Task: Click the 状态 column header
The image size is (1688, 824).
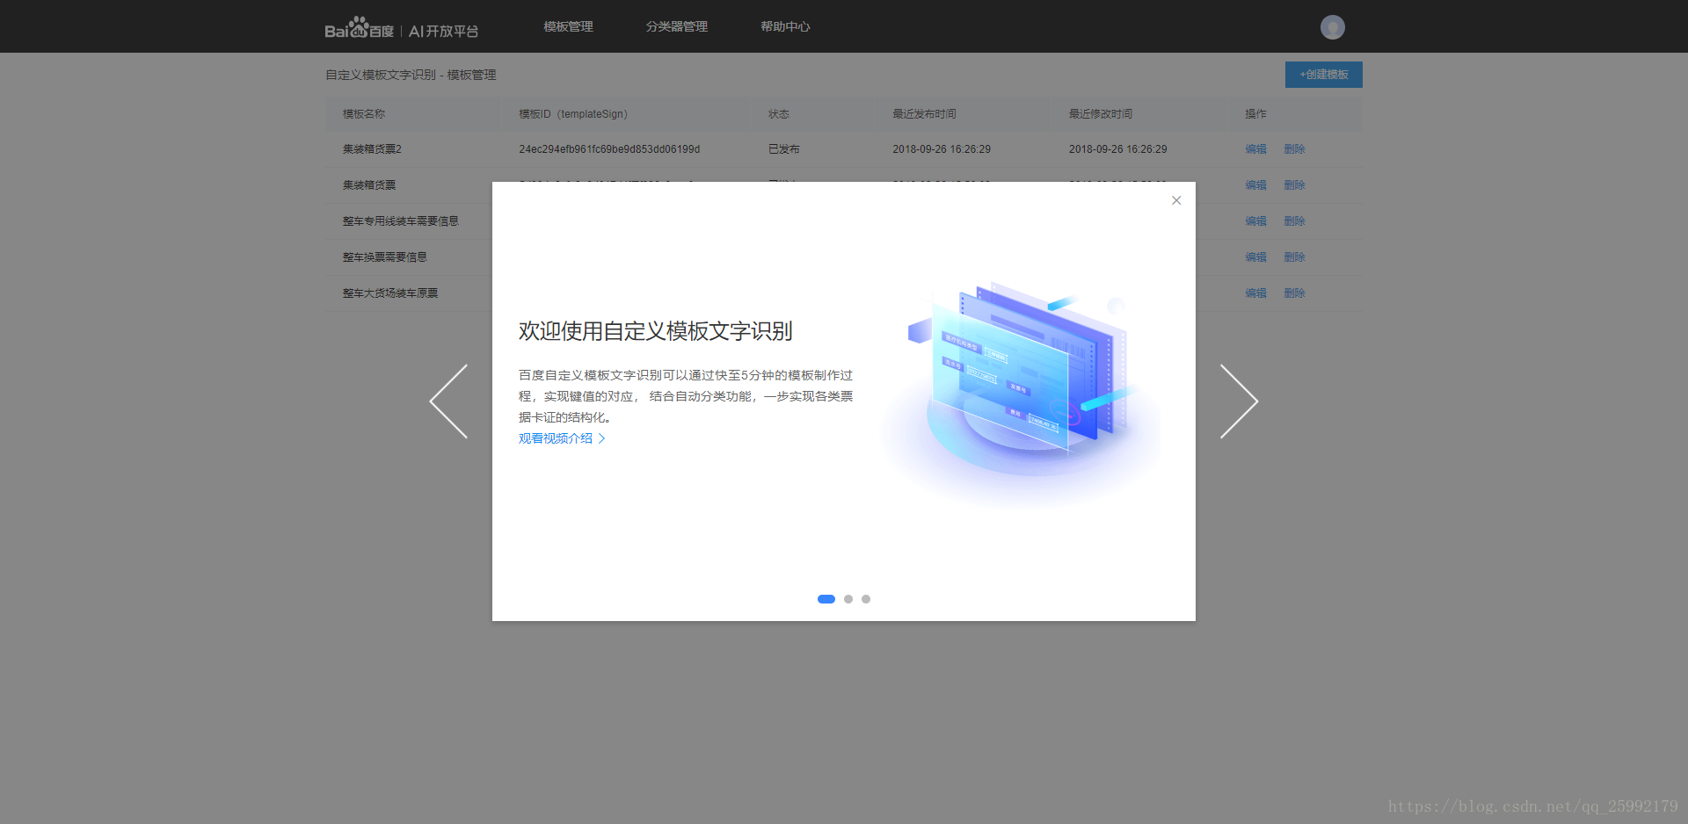Action: tap(777, 113)
